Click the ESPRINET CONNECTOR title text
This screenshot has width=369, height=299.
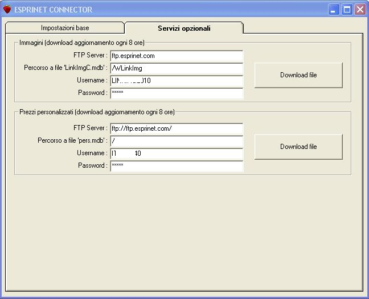(53, 10)
